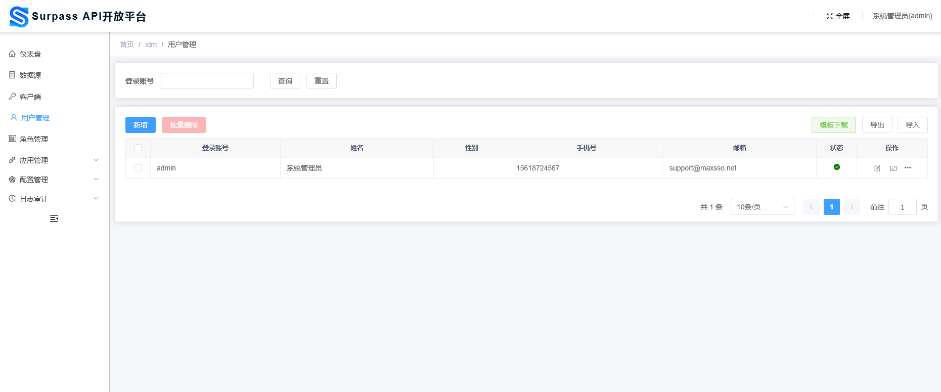Screen dimensions: 941x392
Task: Click the phone number 15618724567
Action: (538, 168)
